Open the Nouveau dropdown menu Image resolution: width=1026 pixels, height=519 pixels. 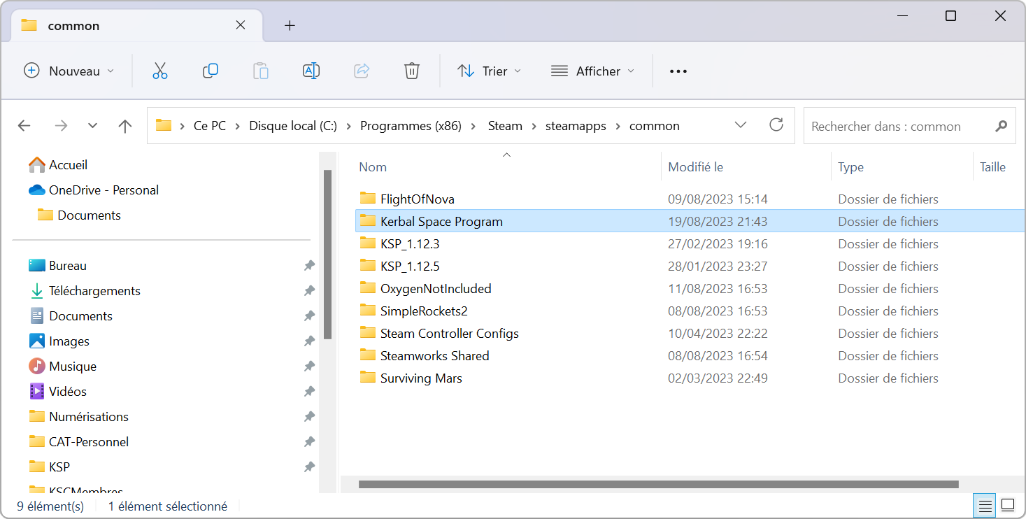click(69, 71)
